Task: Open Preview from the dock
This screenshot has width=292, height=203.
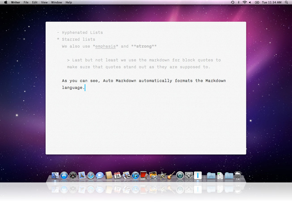Action: [127, 175]
